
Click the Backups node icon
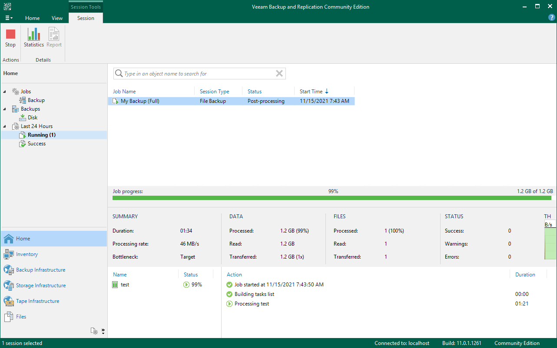[15, 109]
